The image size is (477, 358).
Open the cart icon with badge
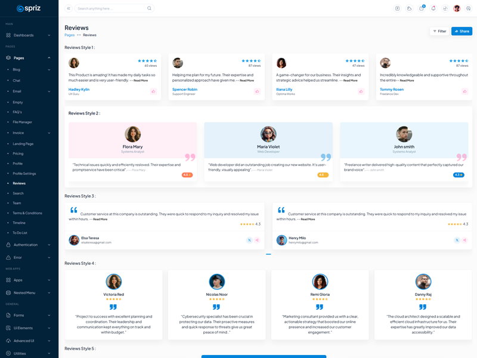[x=421, y=8]
